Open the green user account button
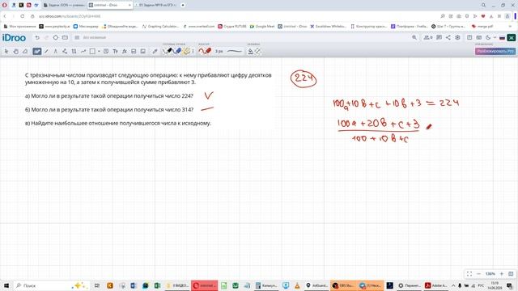Viewport: 518px width, 291px height. [x=511, y=38]
